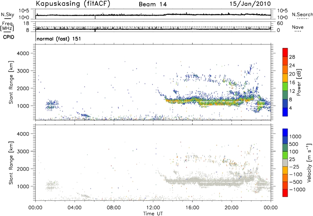Click the 4000 km tick in power panel

click(x=23, y=53)
